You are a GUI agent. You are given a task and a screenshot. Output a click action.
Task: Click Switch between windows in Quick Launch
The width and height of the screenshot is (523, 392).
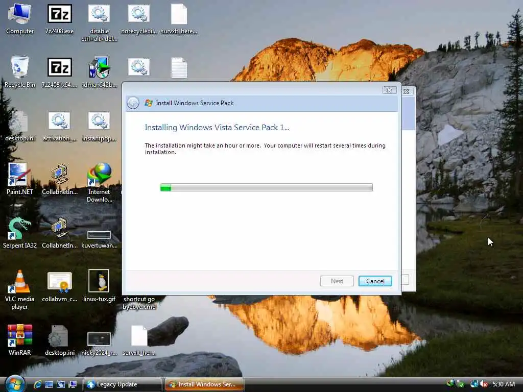tap(61, 384)
